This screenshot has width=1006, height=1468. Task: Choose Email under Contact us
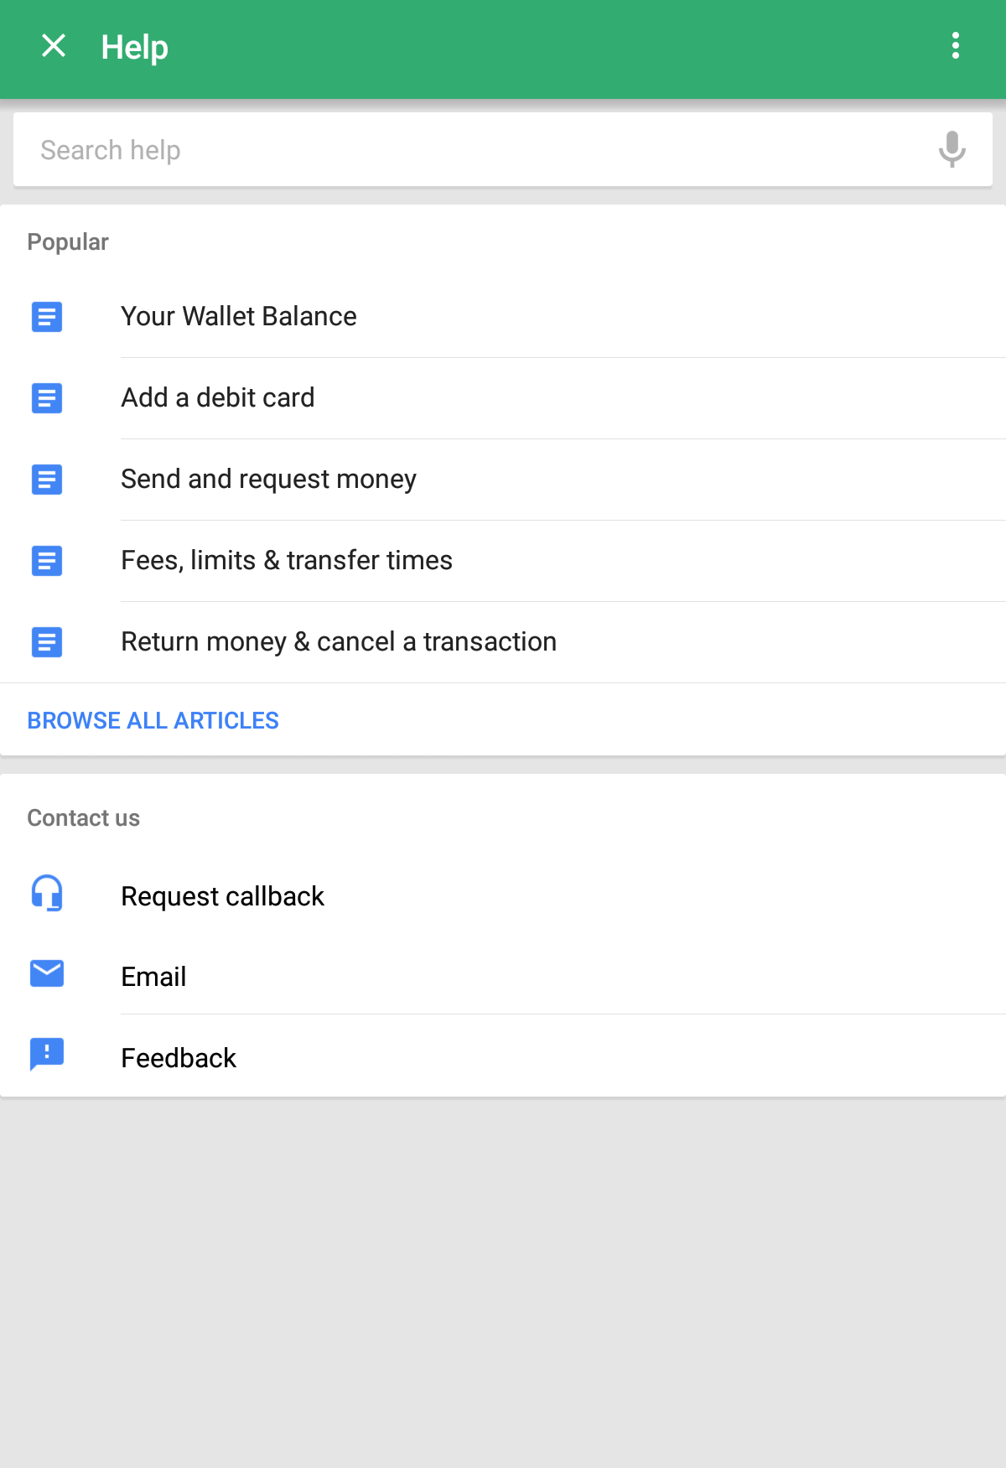tap(503, 976)
